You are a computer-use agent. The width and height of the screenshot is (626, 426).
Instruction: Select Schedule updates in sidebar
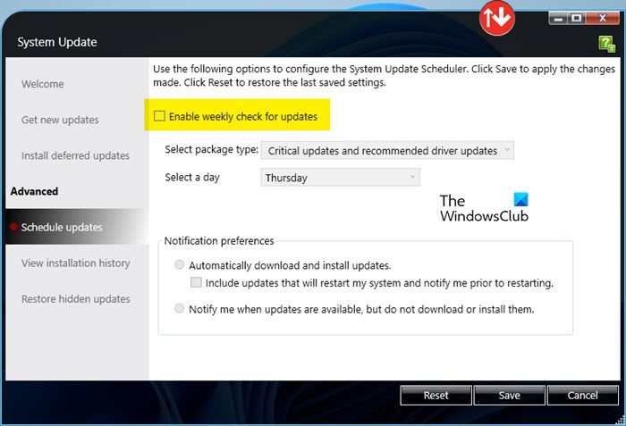(x=77, y=227)
